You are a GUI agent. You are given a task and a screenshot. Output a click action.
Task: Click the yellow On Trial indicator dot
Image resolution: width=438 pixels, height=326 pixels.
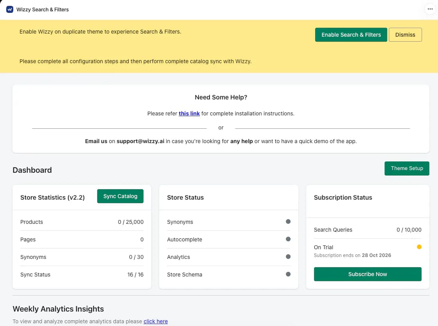[x=419, y=247]
